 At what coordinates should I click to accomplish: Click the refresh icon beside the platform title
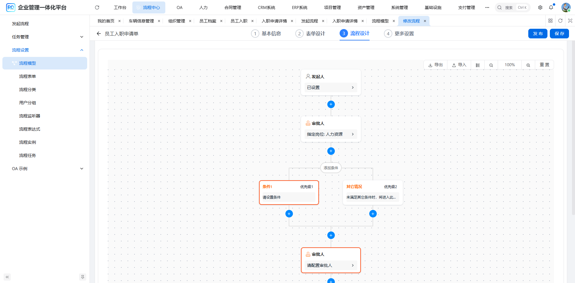(x=97, y=7)
